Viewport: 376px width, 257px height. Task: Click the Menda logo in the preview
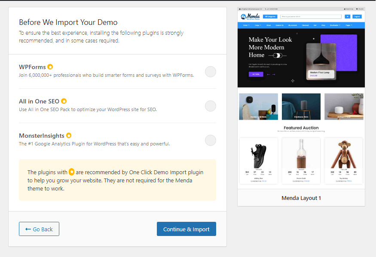click(x=250, y=17)
